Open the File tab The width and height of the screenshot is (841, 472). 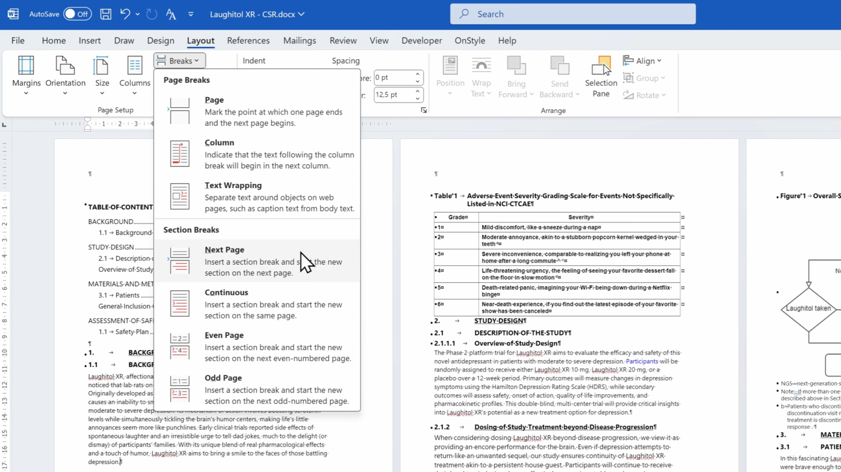[18, 41]
